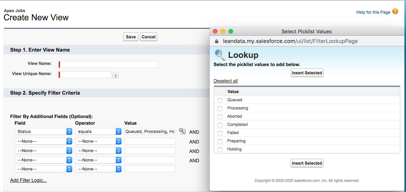This screenshot has height=192, width=406.
Task: Click the lock icon in the address bar
Action: [217, 41]
